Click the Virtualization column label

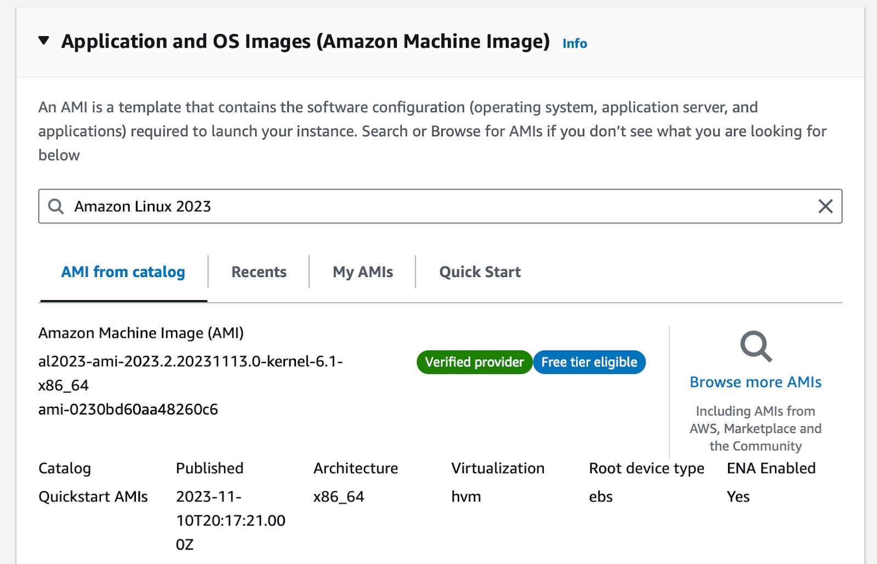tap(498, 468)
